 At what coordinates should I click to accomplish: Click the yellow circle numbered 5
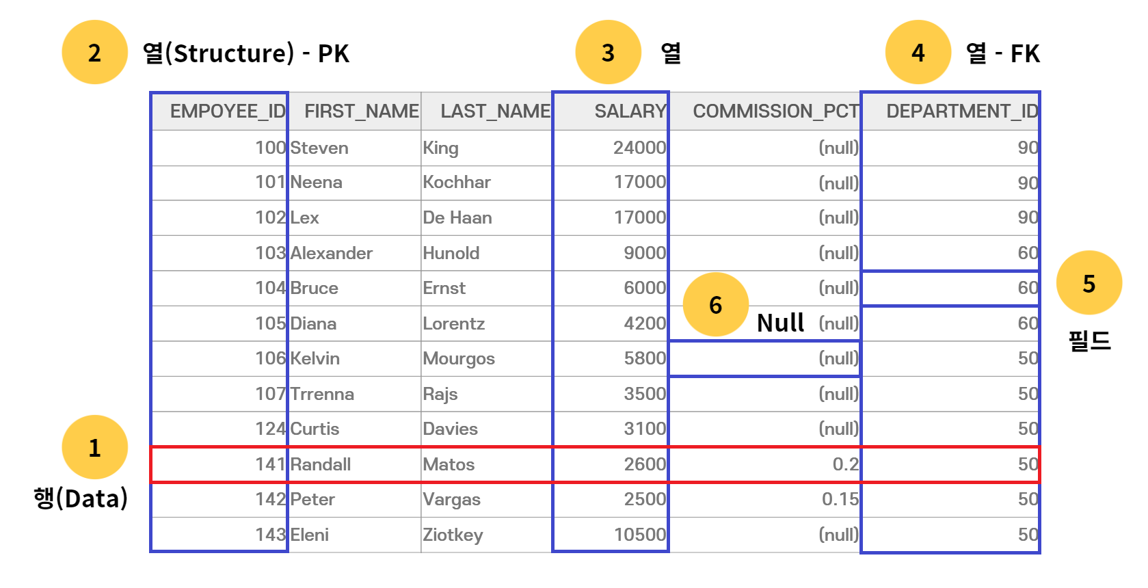pyautogui.click(x=1089, y=282)
